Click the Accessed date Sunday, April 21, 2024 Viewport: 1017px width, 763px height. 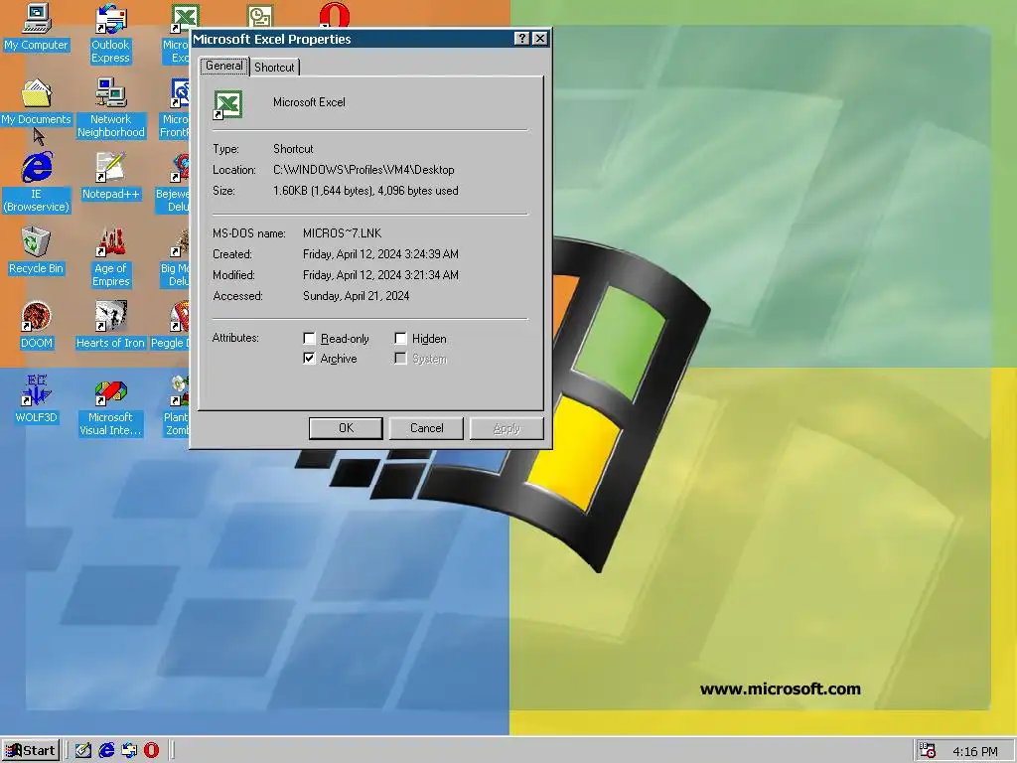pos(357,296)
